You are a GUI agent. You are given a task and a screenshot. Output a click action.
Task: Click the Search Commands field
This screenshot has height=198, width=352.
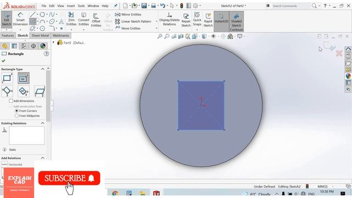291,6
